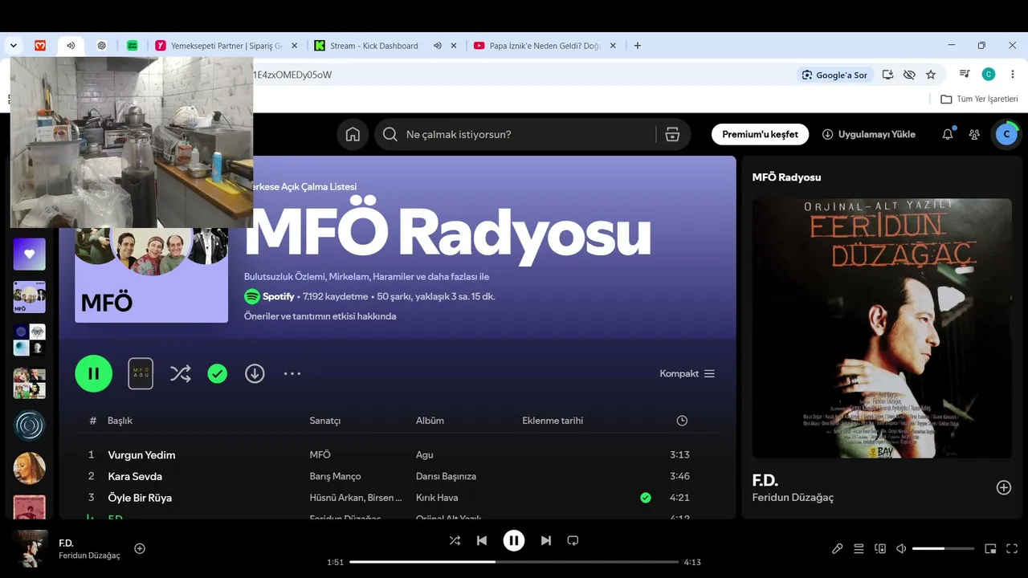Image resolution: width=1028 pixels, height=578 pixels.
Task: Seek within the song progress bar
Action: click(514, 562)
